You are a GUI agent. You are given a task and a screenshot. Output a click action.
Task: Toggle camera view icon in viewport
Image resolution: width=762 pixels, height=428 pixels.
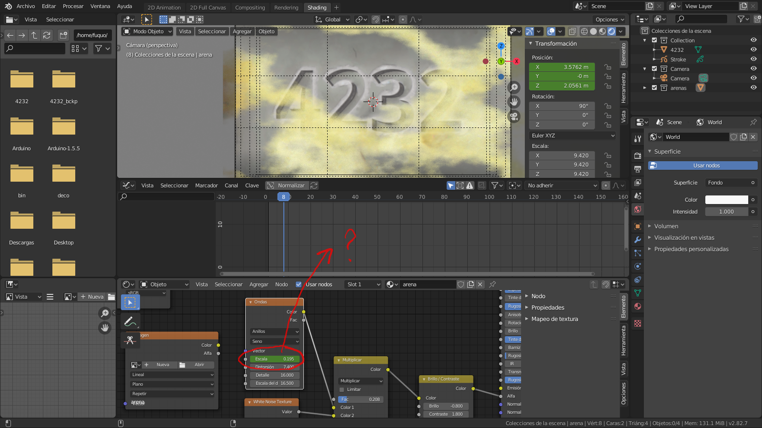(514, 117)
